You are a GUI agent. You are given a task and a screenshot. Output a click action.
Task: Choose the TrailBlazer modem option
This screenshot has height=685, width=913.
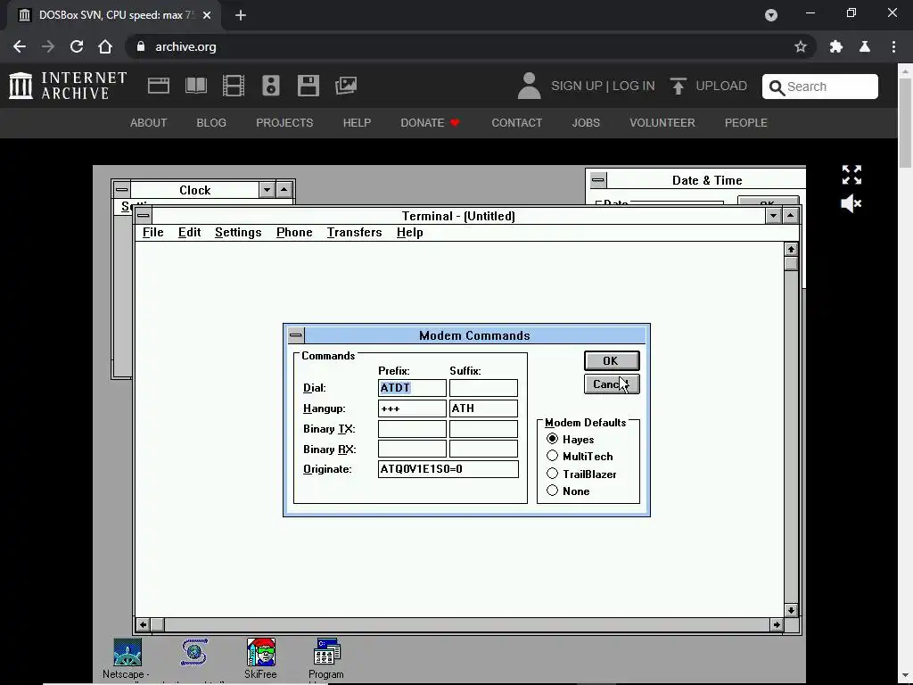552,474
